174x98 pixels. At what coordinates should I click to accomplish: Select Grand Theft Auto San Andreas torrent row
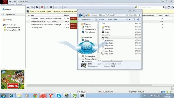tap(46, 24)
